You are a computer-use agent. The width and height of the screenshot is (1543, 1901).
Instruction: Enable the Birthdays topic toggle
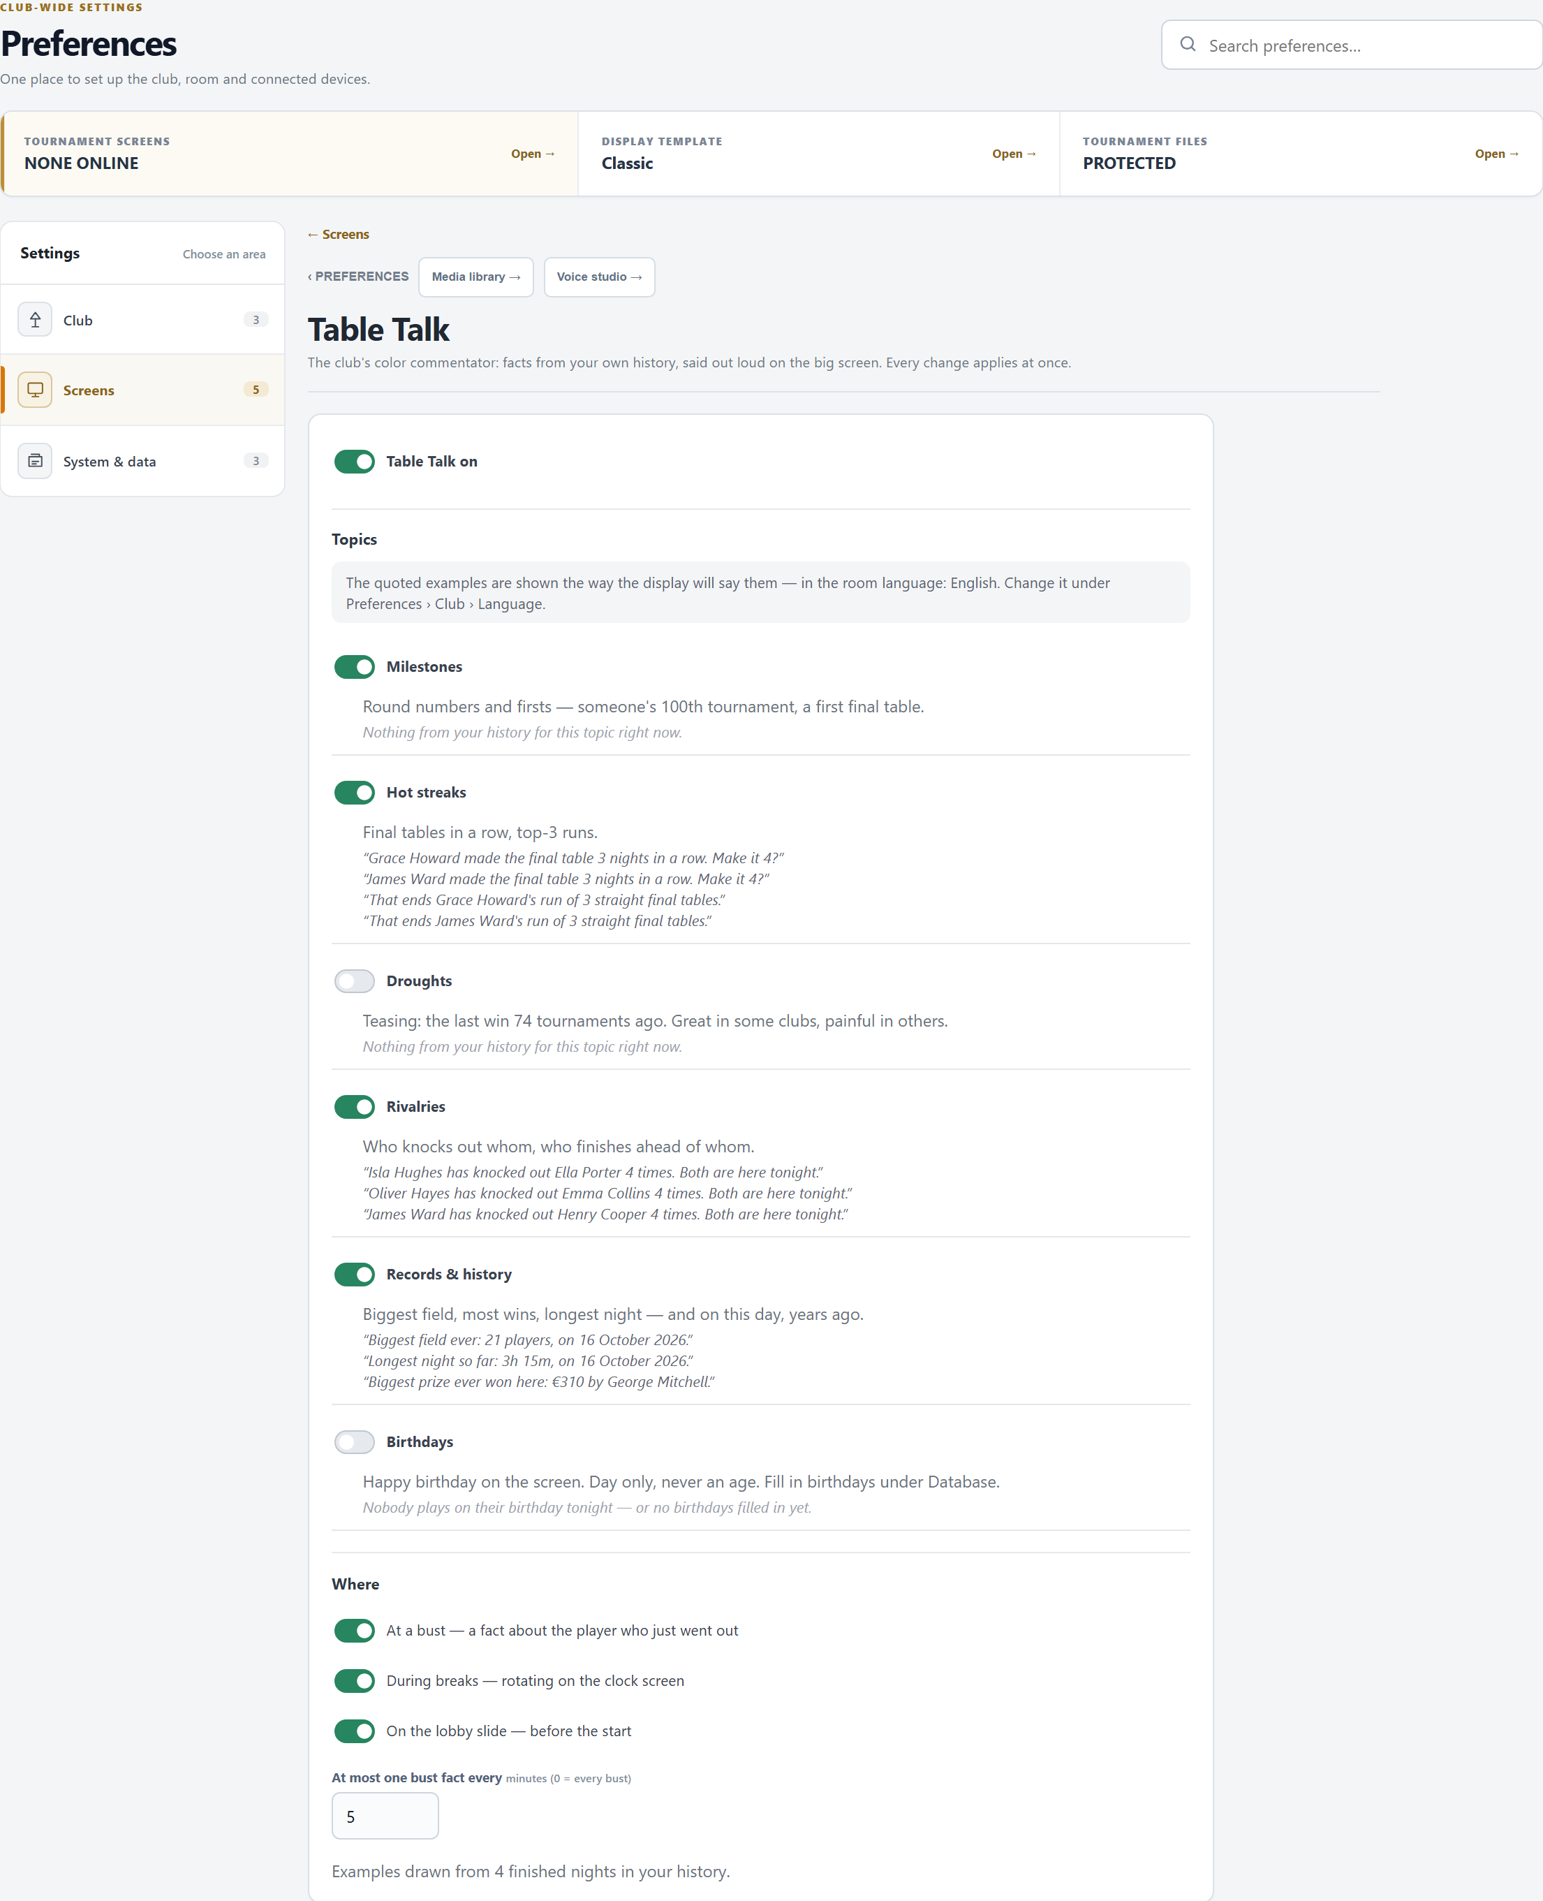tap(355, 1441)
